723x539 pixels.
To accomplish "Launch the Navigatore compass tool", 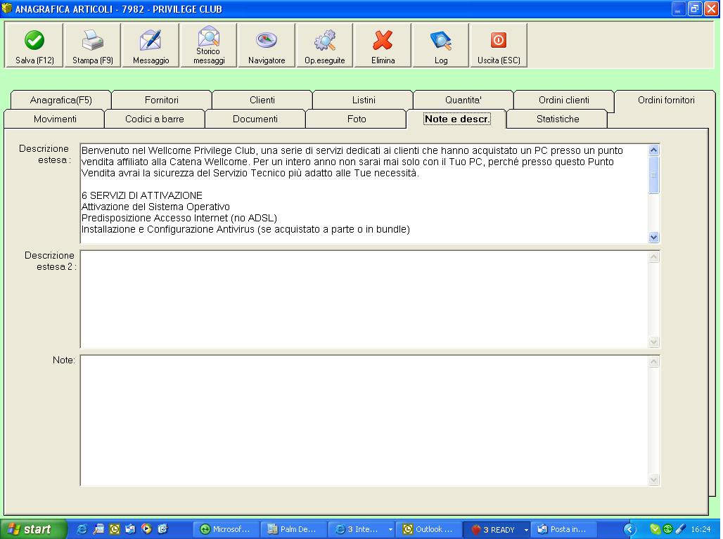I will pos(267,46).
